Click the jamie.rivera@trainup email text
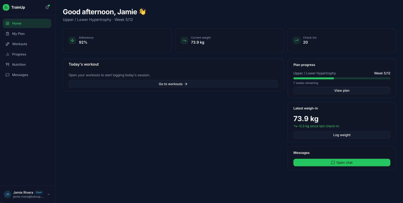 (x=28, y=197)
